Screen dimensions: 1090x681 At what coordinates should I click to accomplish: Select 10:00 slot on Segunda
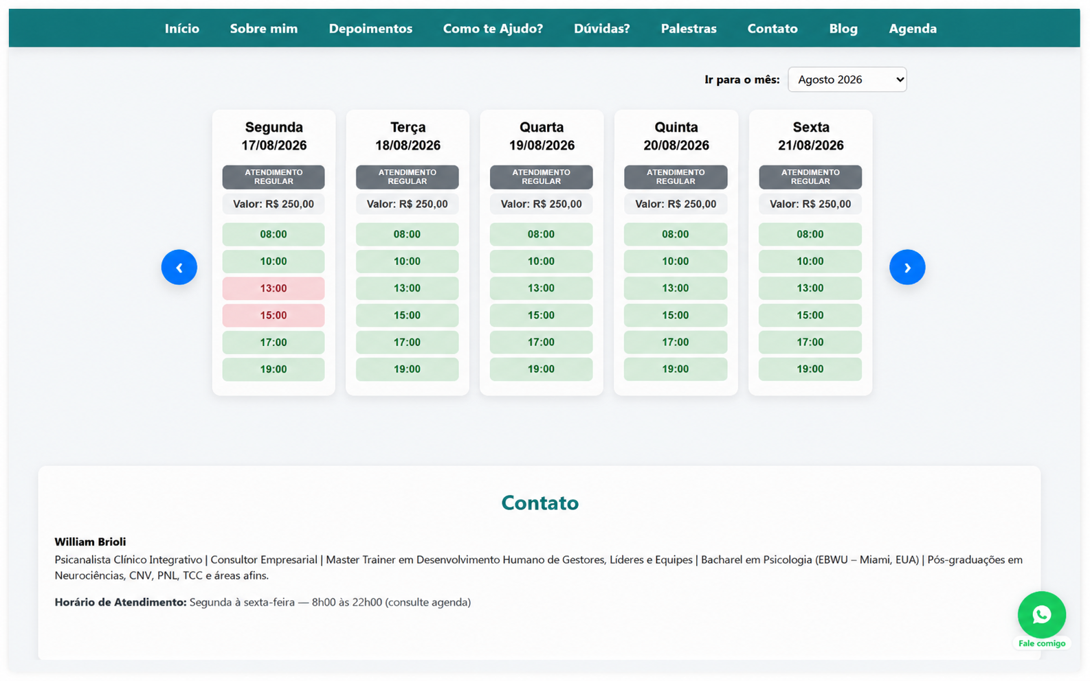click(x=274, y=262)
